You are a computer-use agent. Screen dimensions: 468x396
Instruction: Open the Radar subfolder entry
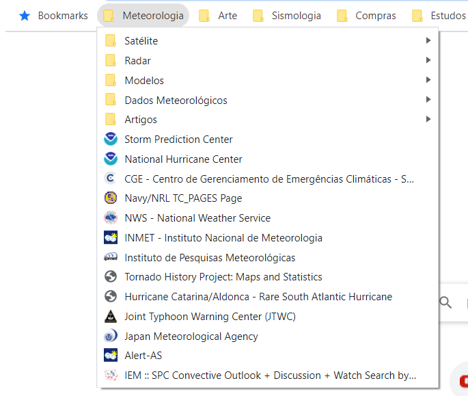point(269,60)
